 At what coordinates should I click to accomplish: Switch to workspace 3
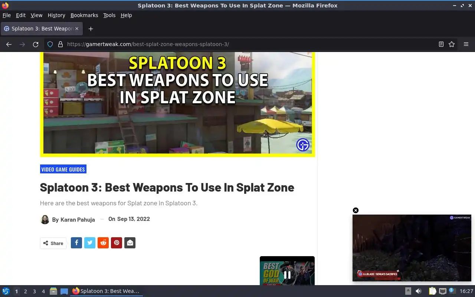pos(34,291)
